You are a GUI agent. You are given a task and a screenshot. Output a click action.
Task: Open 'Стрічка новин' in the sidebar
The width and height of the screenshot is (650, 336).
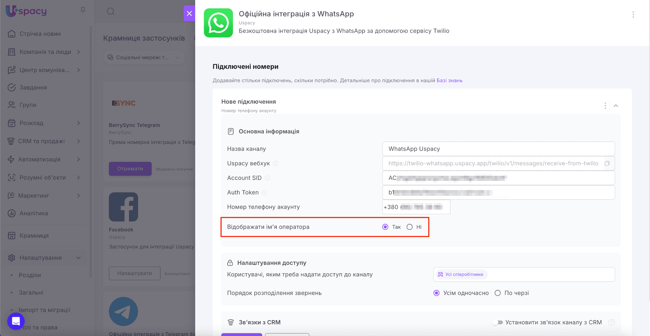(x=40, y=34)
